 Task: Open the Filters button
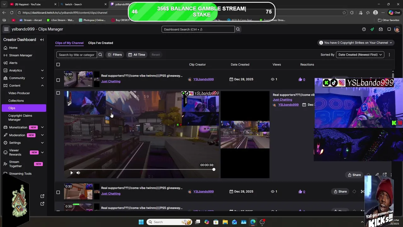click(115, 55)
